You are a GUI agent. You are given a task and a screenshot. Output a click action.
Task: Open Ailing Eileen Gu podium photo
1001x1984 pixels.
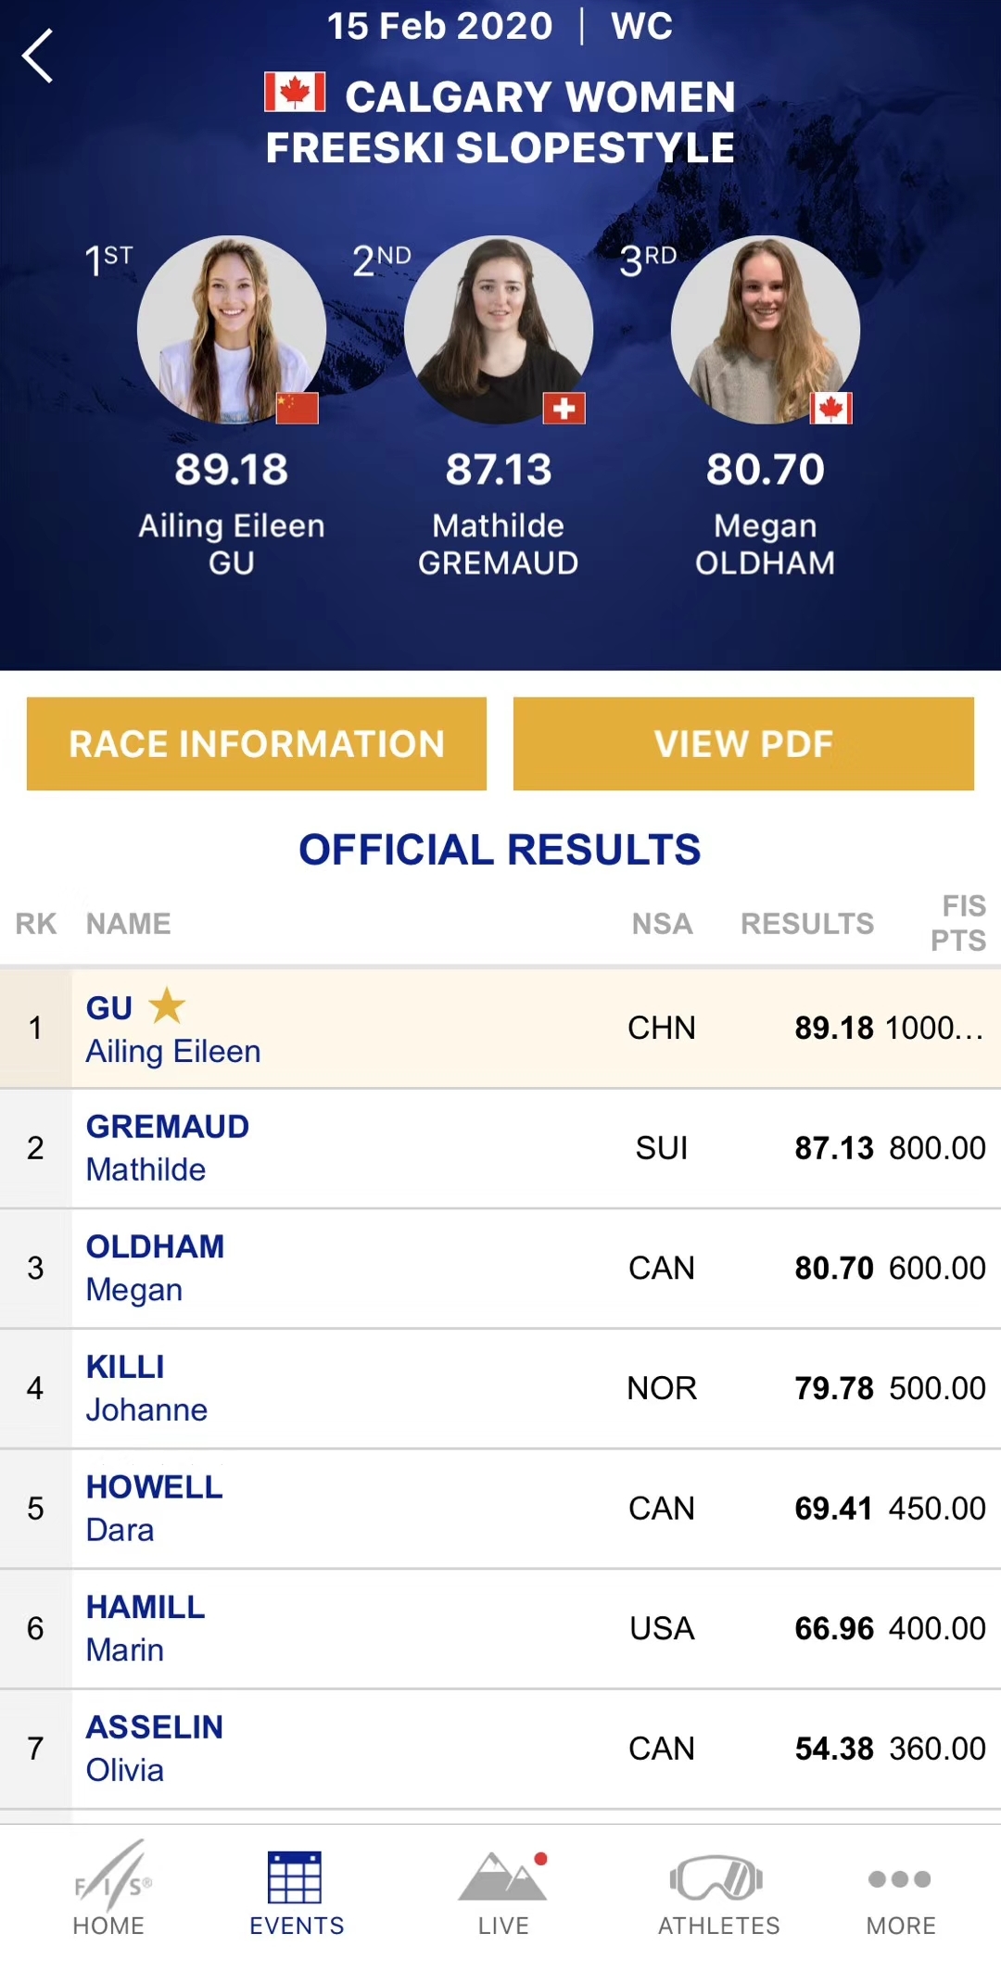(x=231, y=330)
